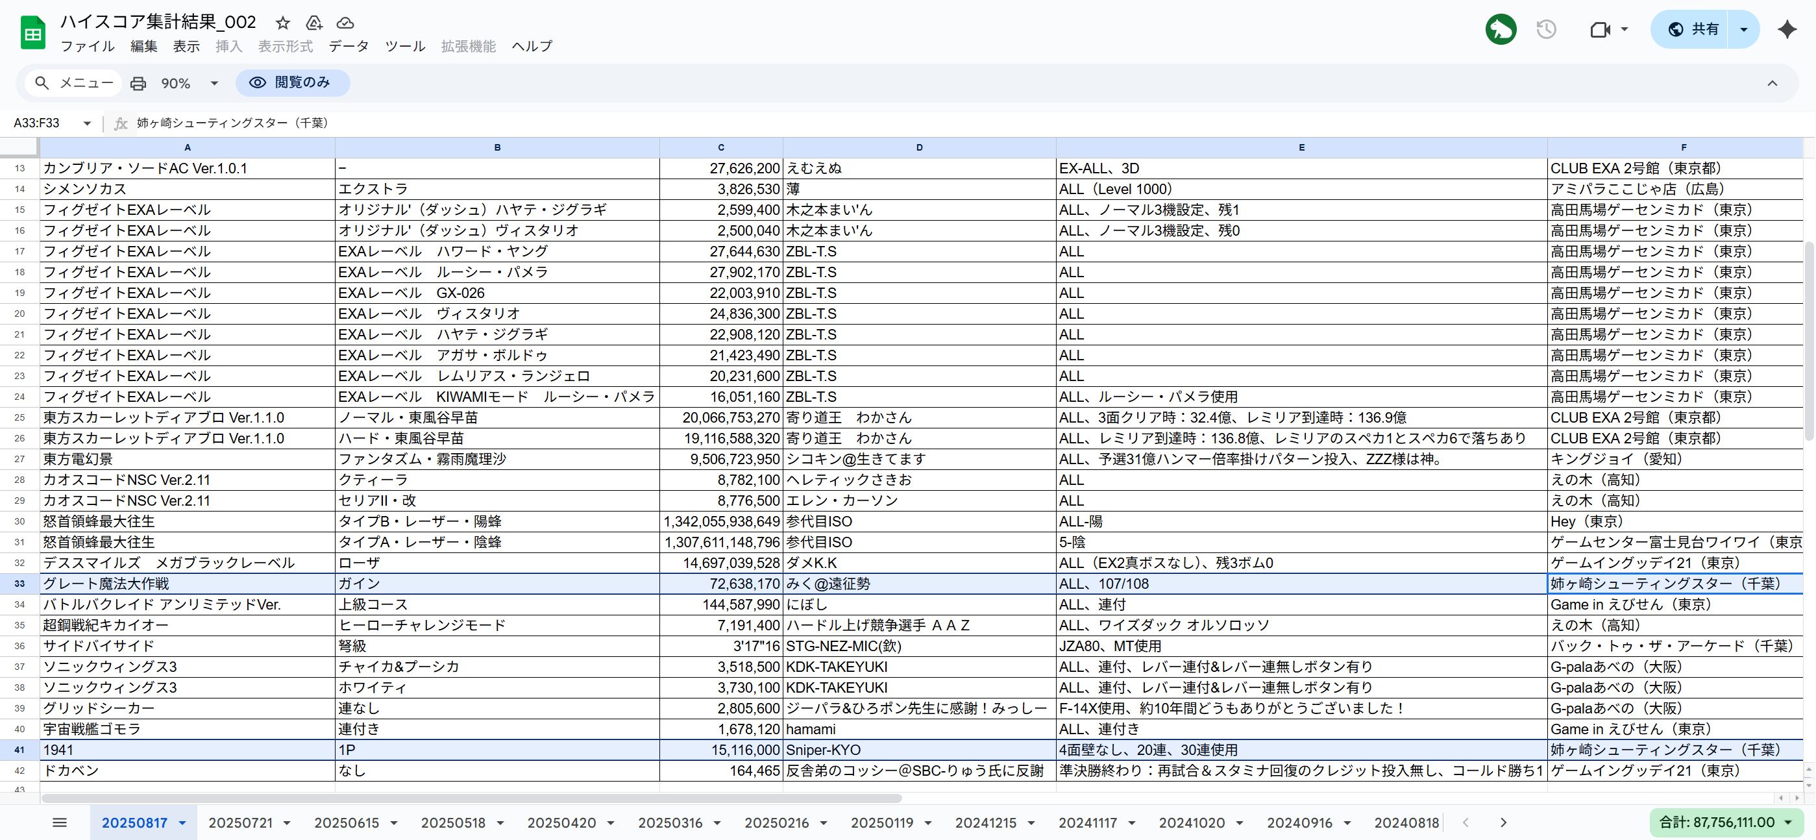Click the video call camera icon

pos(1601,29)
